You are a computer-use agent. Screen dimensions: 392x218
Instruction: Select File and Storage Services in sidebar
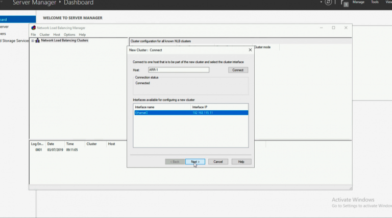coord(14,40)
